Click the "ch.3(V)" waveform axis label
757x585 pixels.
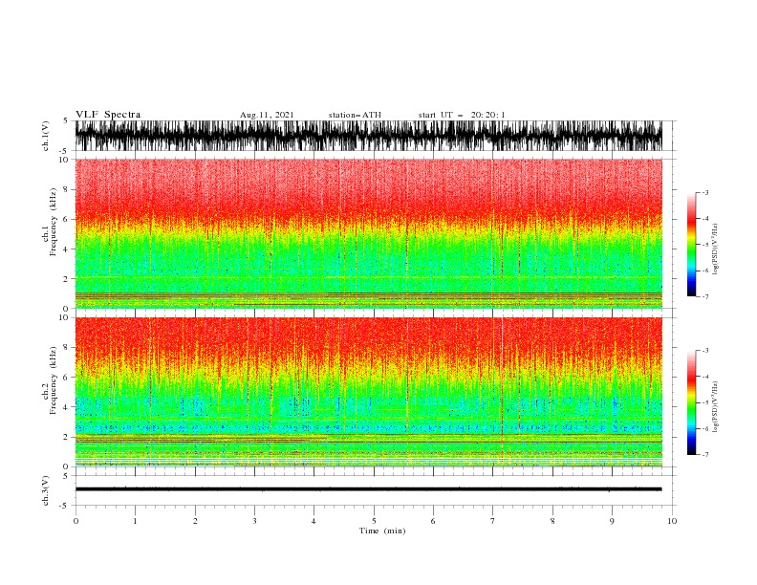(x=46, y=490)
